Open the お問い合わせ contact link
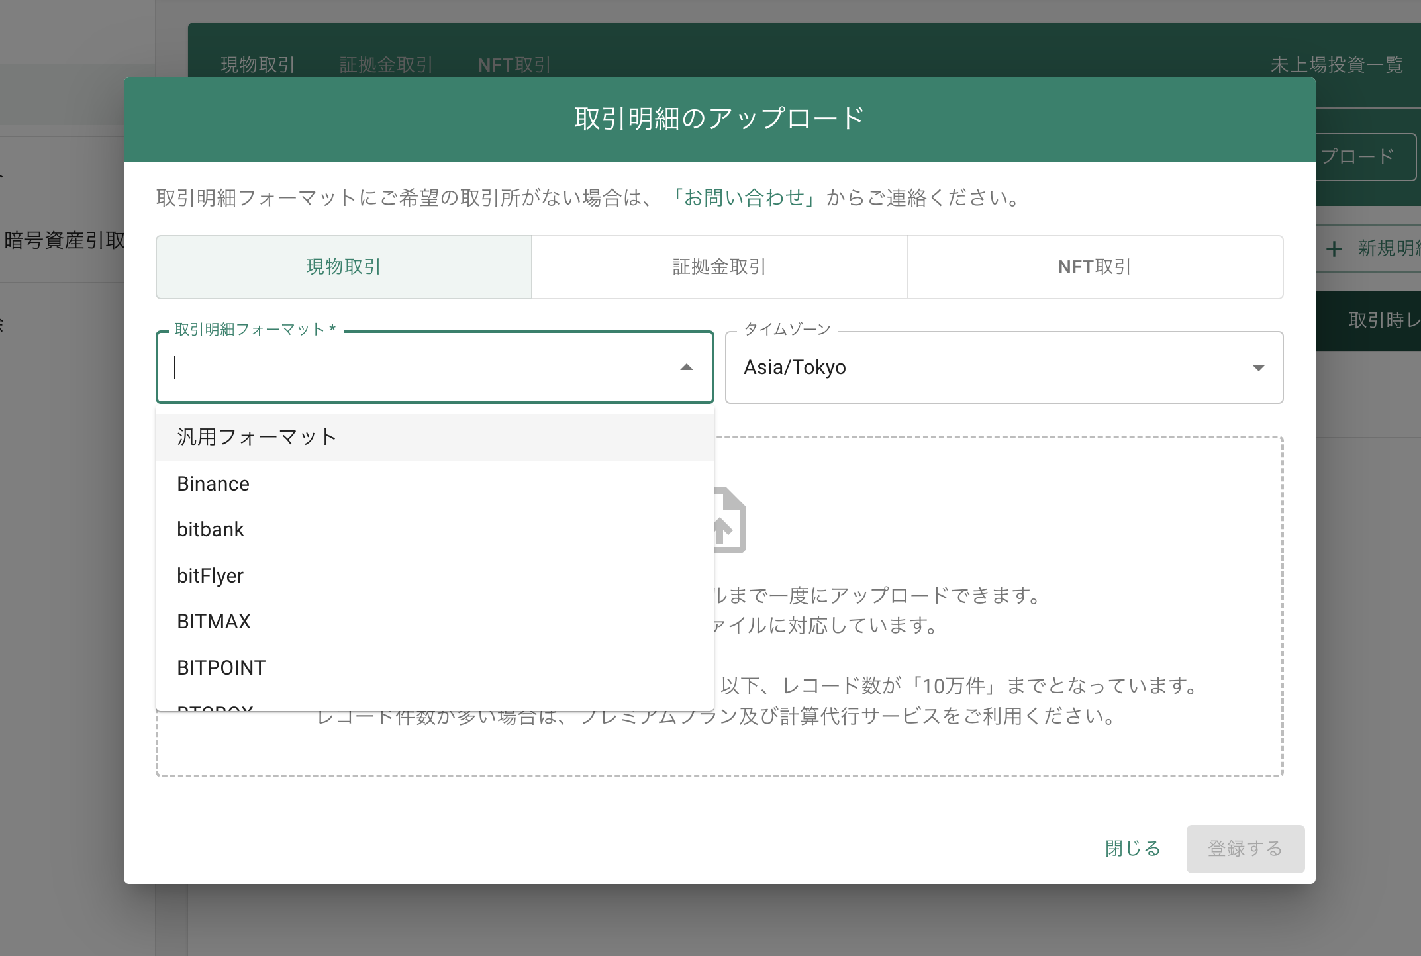 click(744, 197)
